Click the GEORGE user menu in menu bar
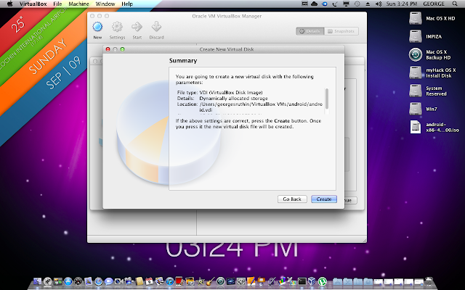 (434, 4)
